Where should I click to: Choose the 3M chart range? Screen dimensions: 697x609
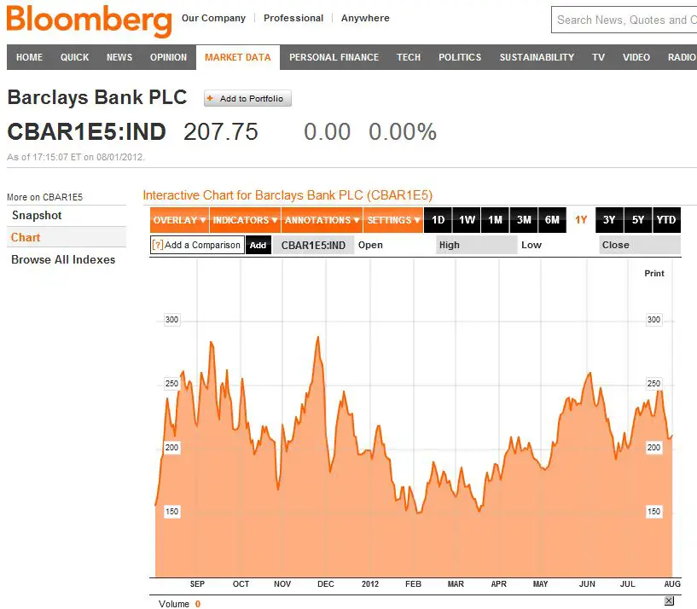[524, 220]
